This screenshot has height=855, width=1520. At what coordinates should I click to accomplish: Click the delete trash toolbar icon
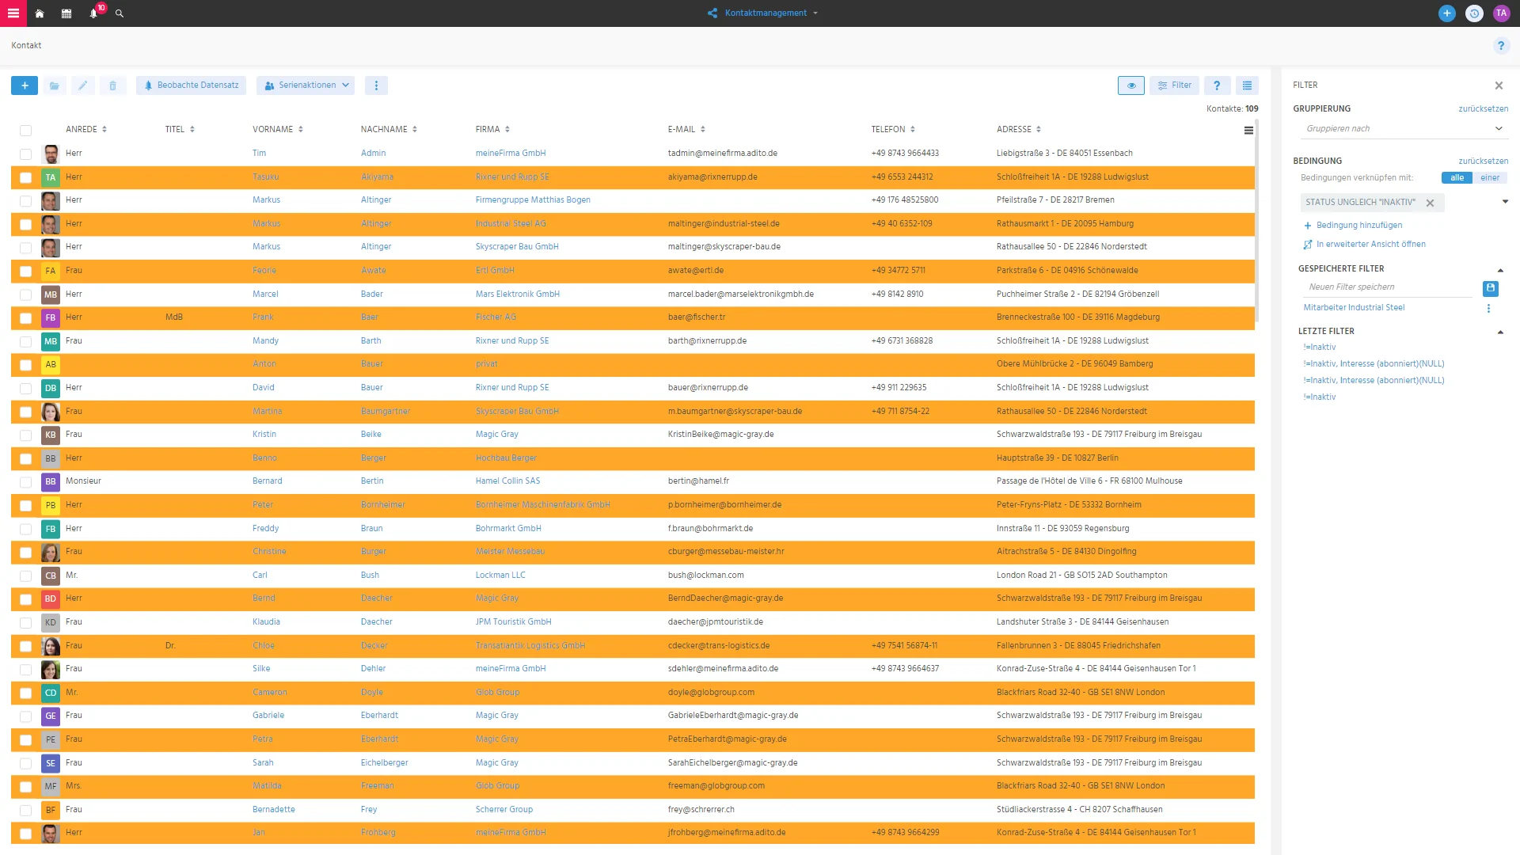(x=112, y=85)
